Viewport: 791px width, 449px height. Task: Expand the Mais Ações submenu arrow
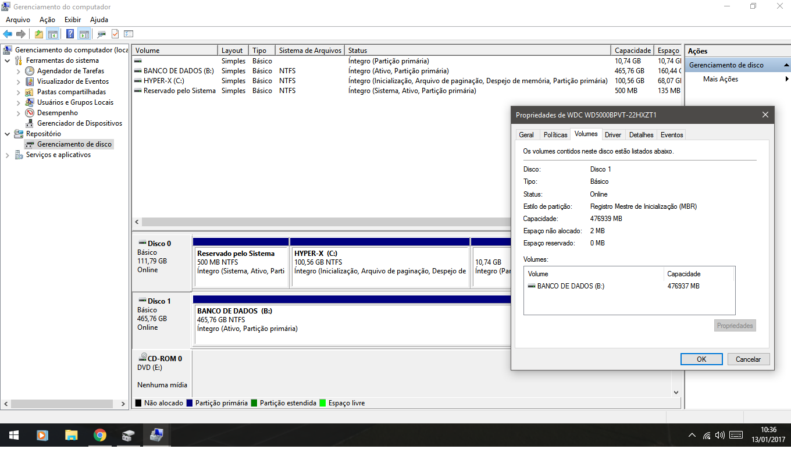787,79
